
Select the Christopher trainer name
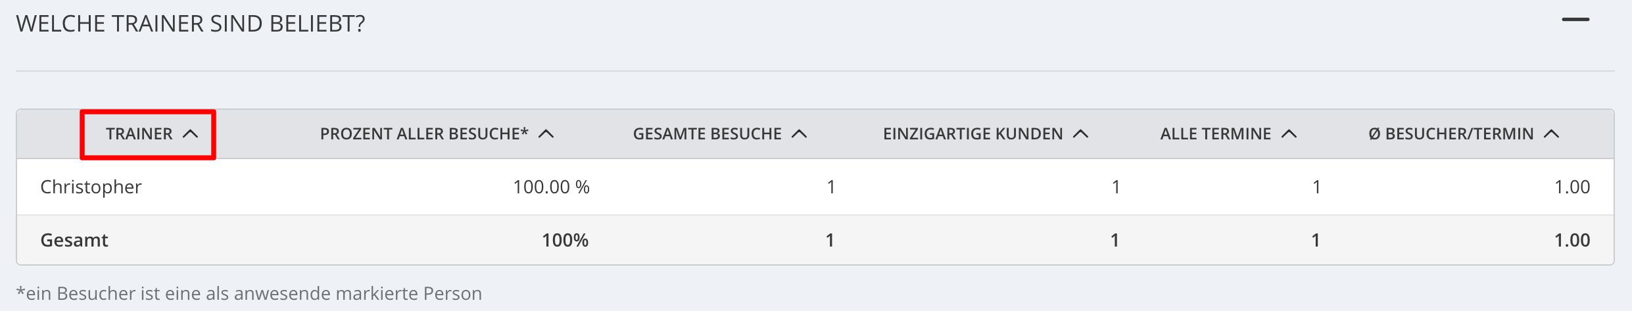pyautogui.click(x=91, y=187)
